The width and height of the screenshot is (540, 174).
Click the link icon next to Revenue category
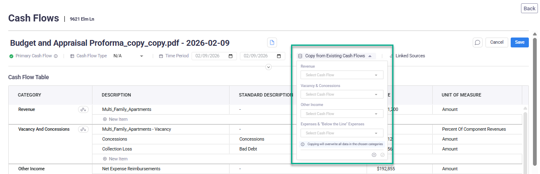click(x=83, y=110)
